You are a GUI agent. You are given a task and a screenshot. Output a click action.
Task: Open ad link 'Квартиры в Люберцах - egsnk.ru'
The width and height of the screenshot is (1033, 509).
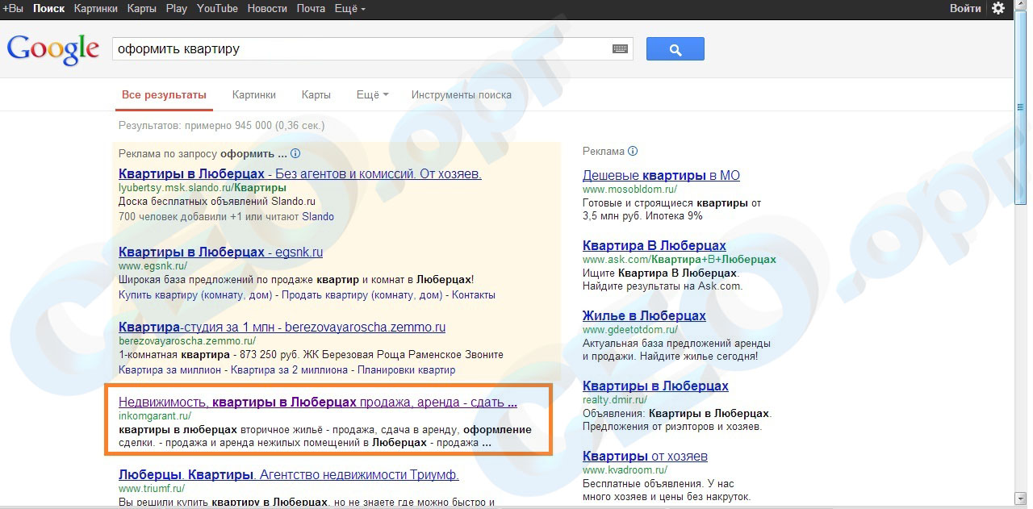click(220, 252)
